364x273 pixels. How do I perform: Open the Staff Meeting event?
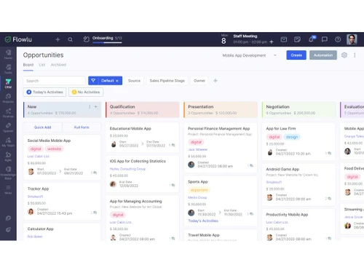tap(250, 39)
